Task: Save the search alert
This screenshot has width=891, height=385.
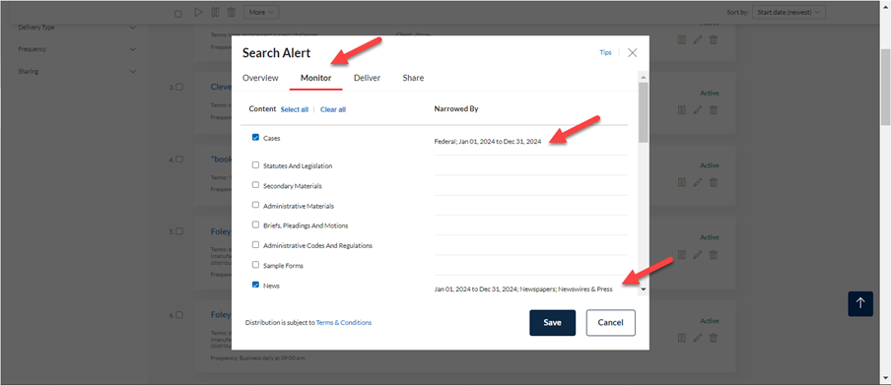Action: [x=552, y=323]
